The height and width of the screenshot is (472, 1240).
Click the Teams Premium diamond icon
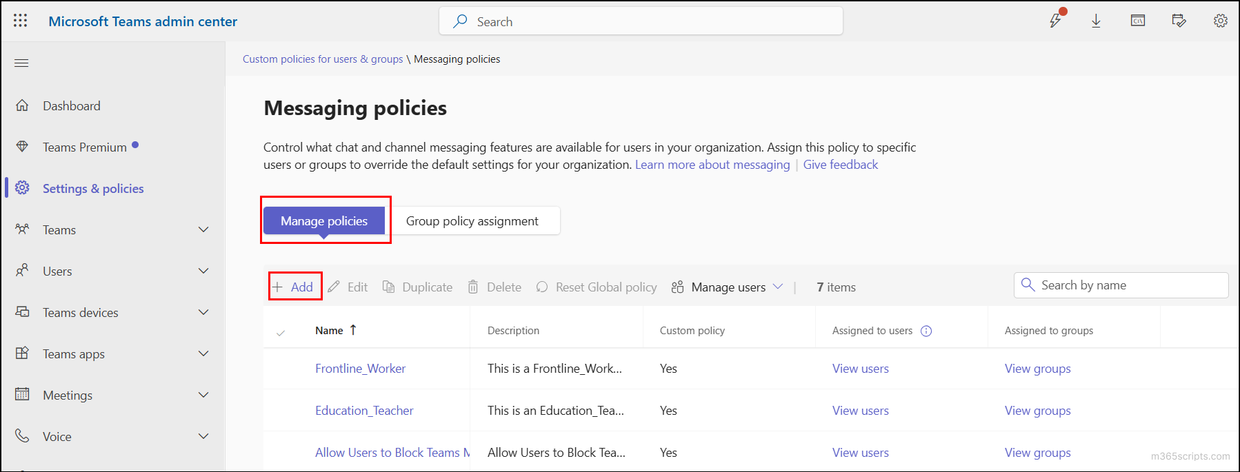(x=22, y=147)
